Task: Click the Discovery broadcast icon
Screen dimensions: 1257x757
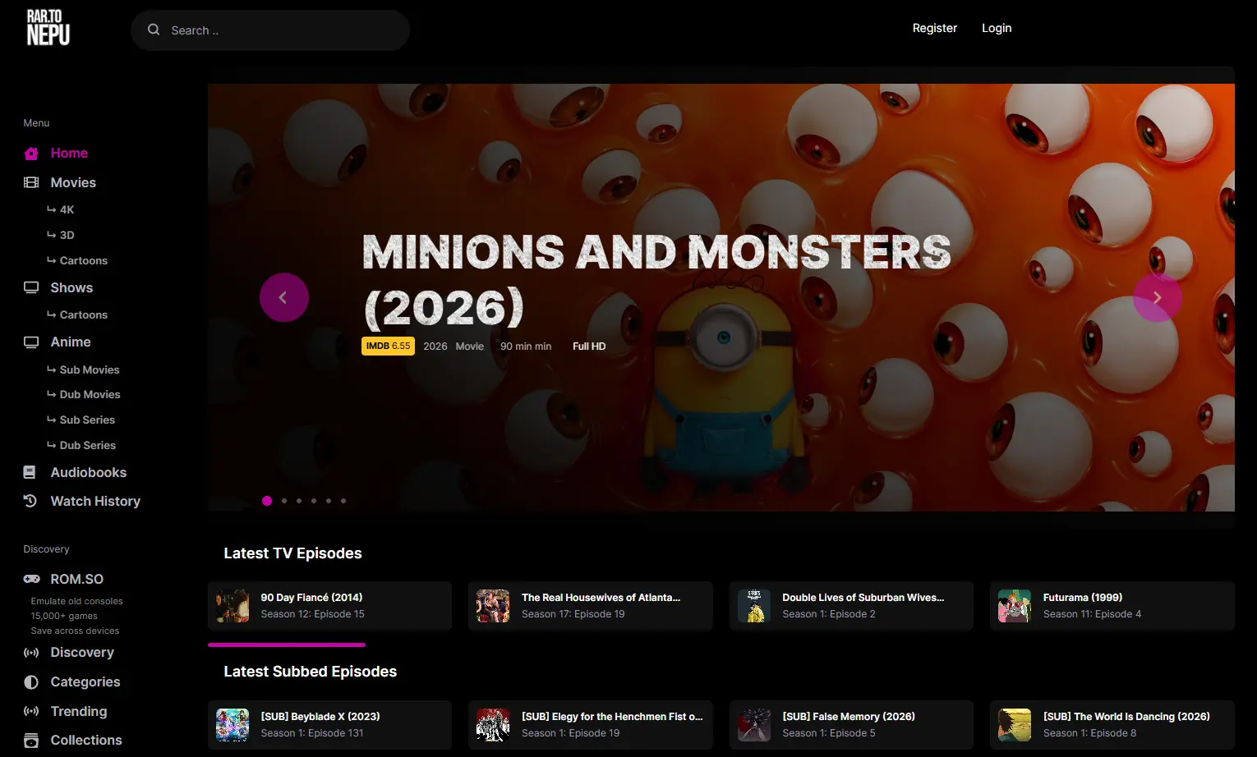Action: [31, 653]
